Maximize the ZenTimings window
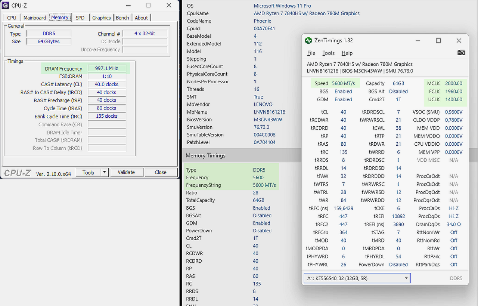This screenshot has width=478, height=306. click(x=438, y=40)
